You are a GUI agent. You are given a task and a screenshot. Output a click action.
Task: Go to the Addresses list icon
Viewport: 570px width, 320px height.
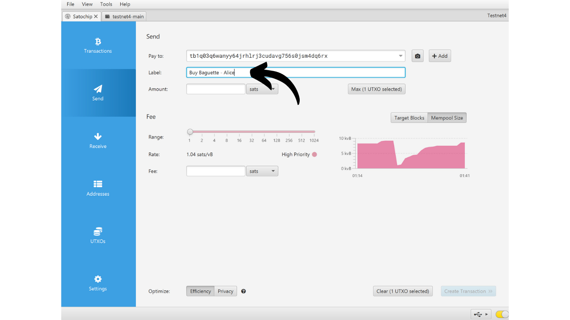coord(98,184)
